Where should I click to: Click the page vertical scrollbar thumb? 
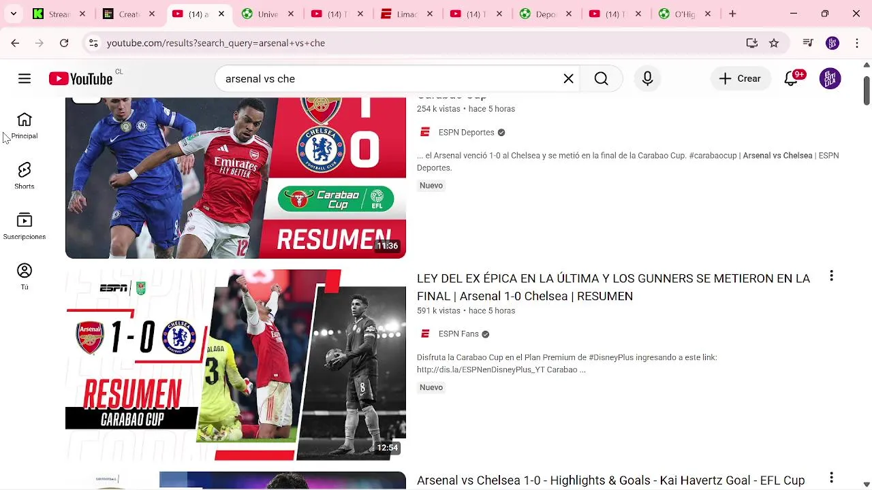pyautogui.click(x=867, y=91)
